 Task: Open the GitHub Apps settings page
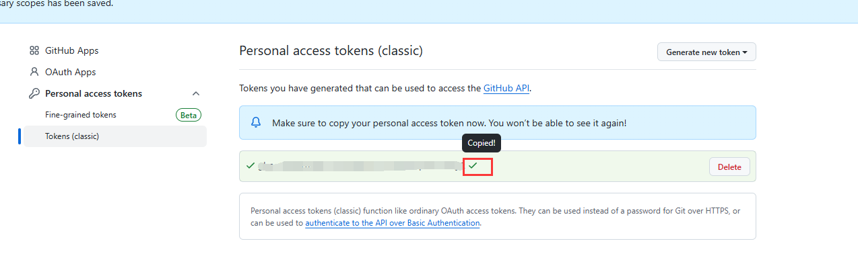(x=71, y=50)
